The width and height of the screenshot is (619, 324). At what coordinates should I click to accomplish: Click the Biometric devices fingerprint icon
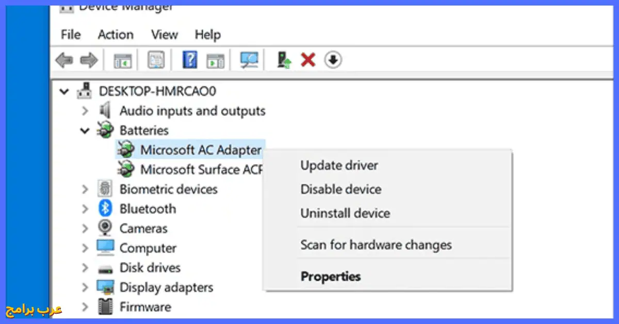105,189
